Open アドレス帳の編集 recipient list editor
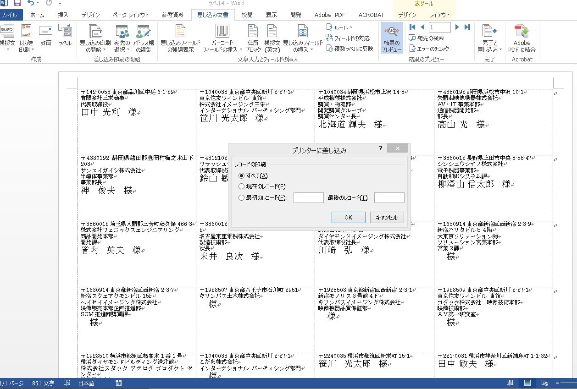577x389 pixels. point(144,38)
